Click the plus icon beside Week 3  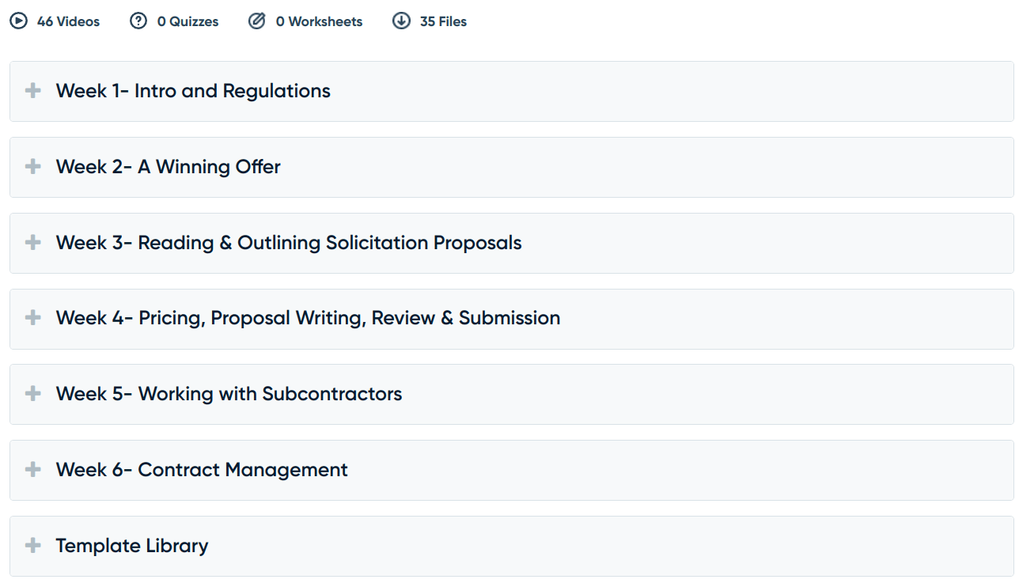tap(32, 243)
